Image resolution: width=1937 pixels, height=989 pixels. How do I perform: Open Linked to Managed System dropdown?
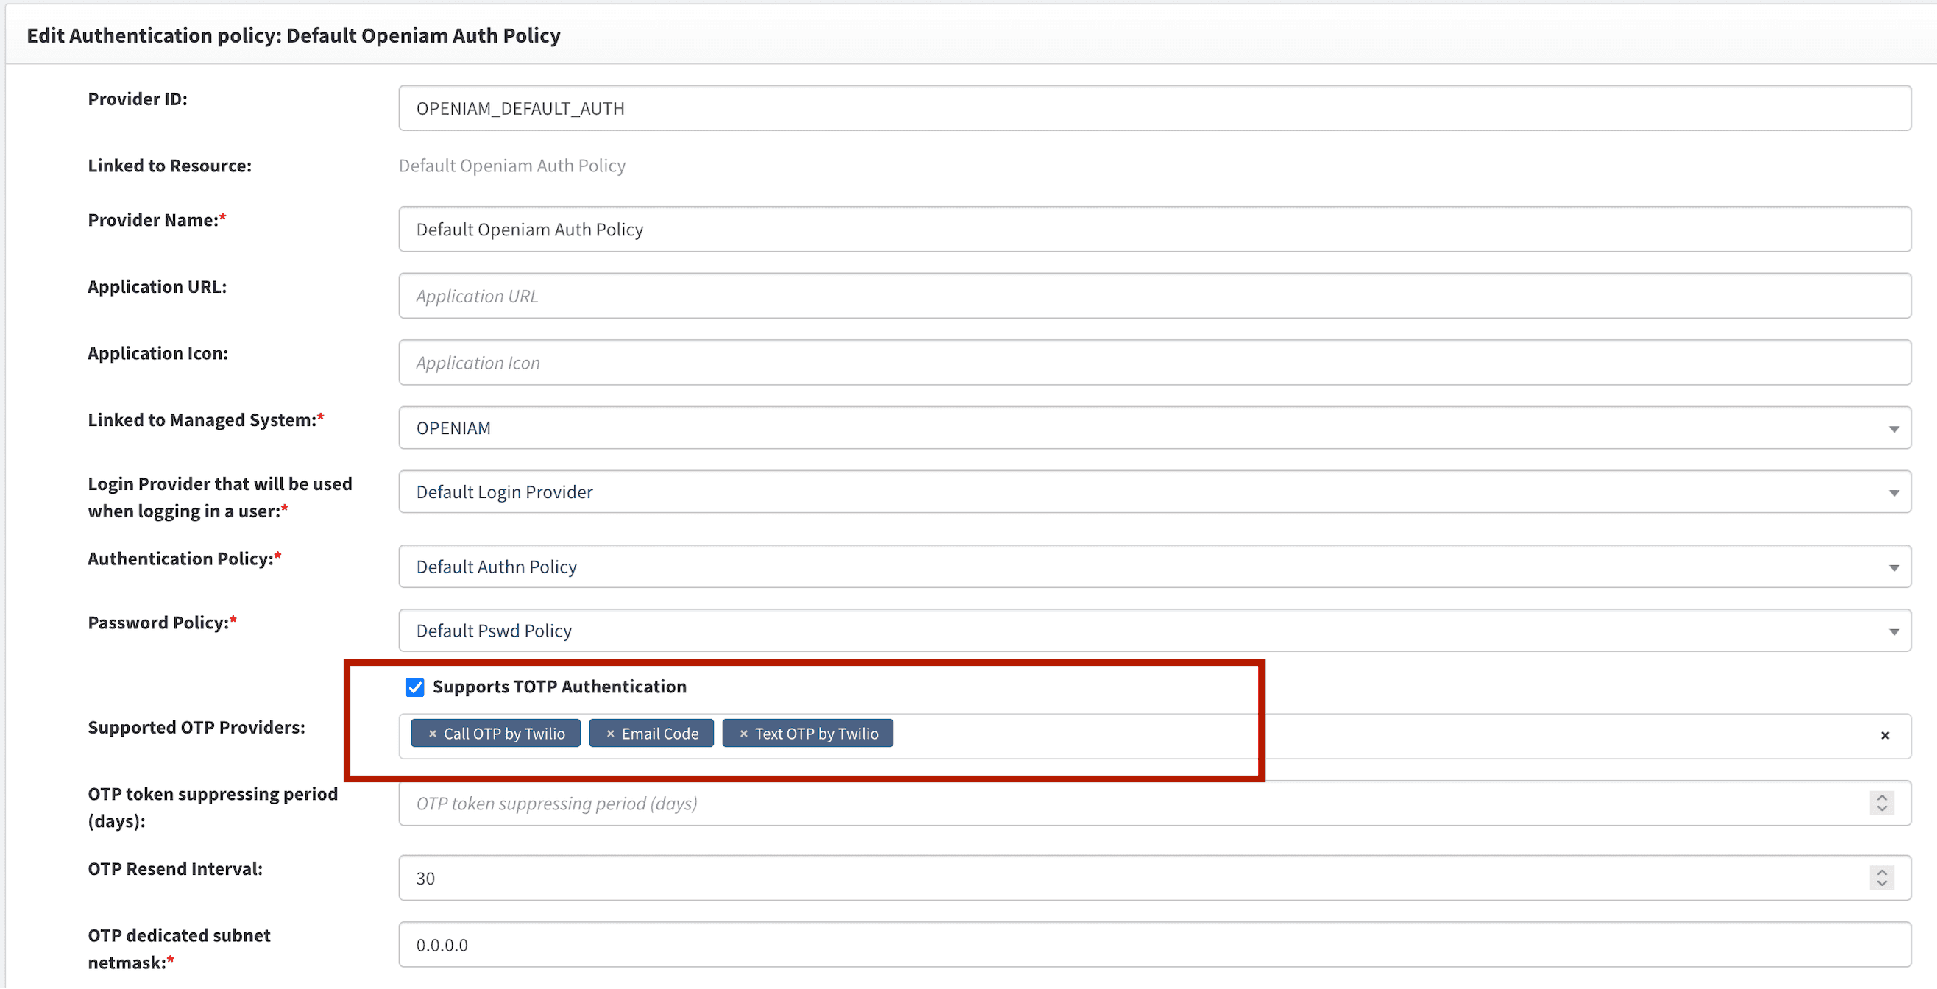[x=1155, y=429]
